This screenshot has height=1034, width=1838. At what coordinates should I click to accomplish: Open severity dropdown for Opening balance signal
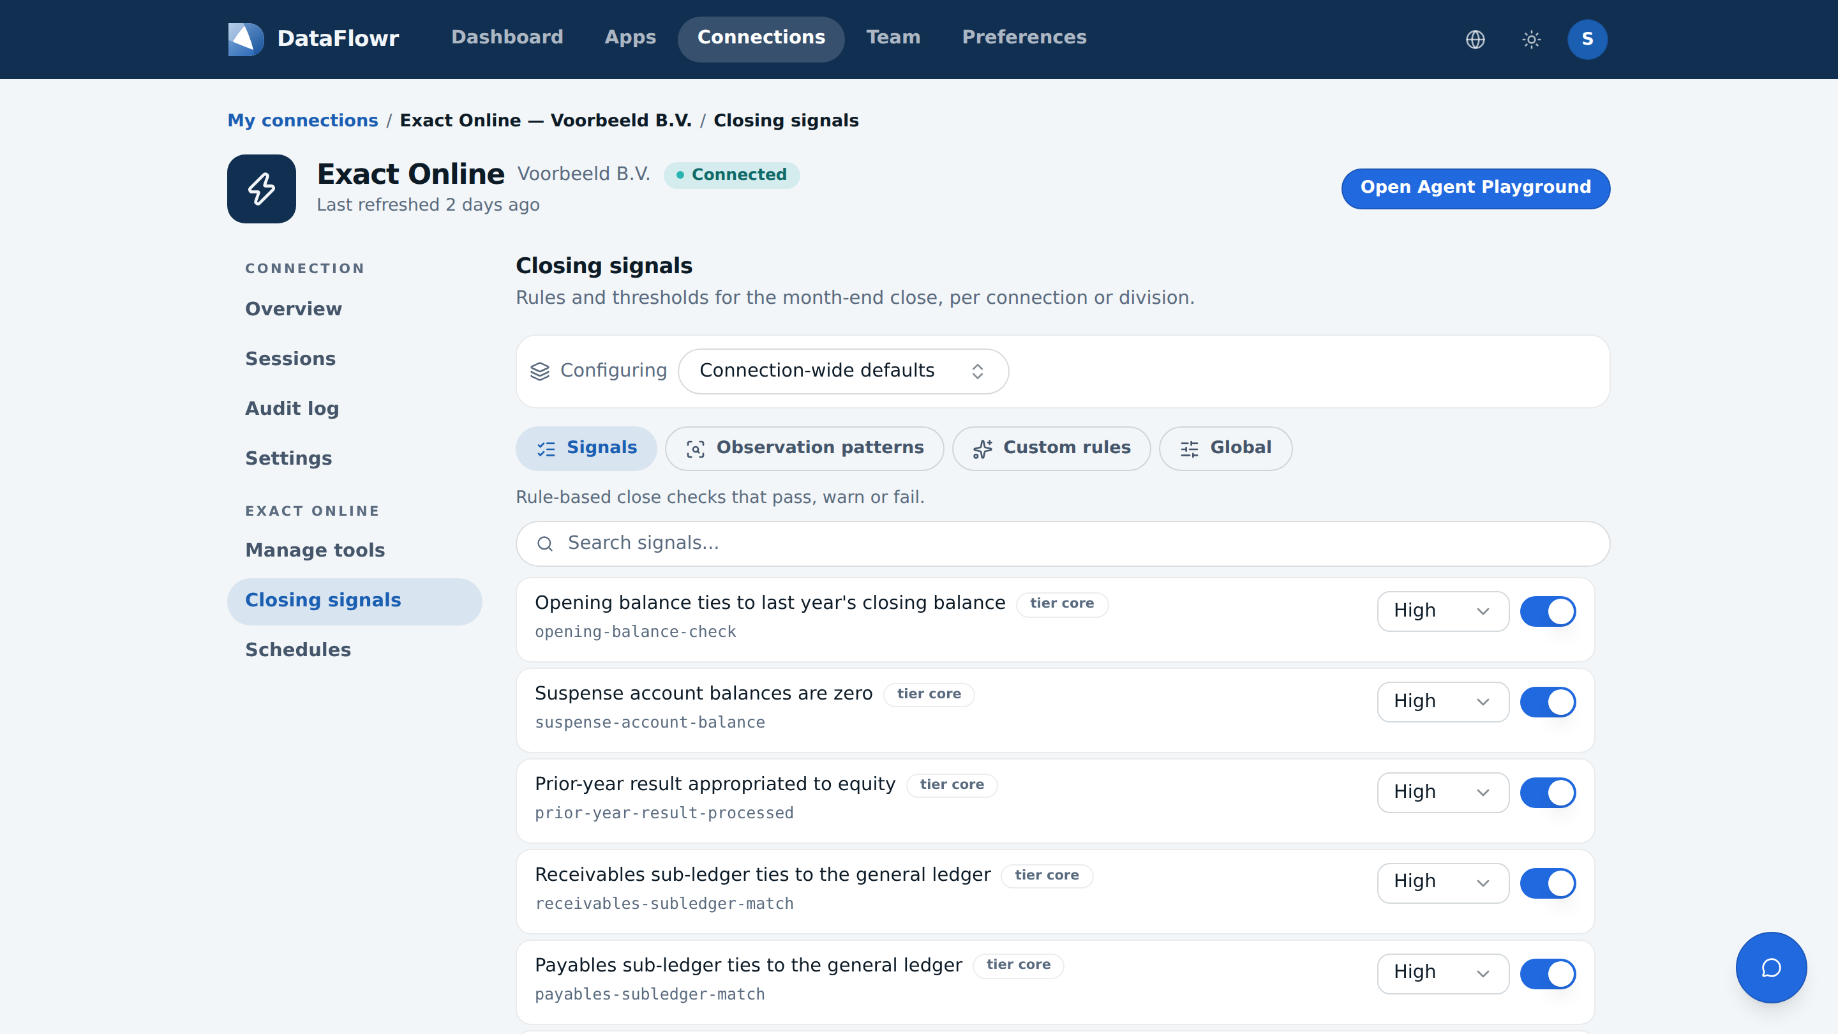coord(1443,611)
